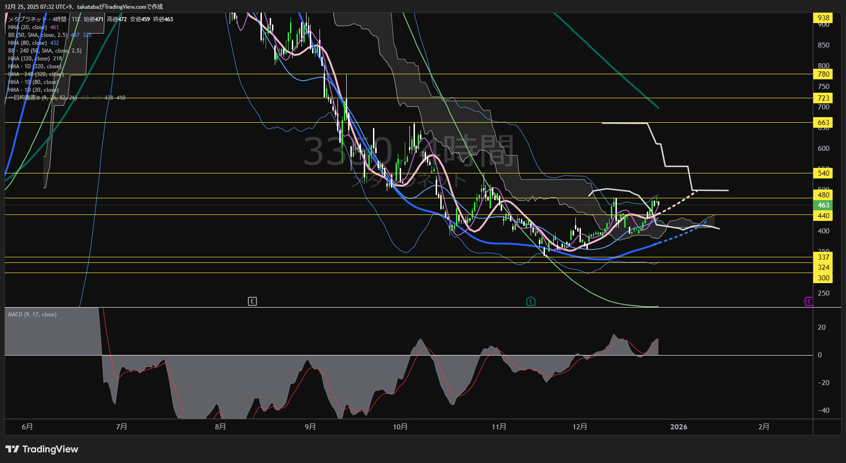
Task: Click the TradingView logo at bottom left
Action: click(42, 449)
